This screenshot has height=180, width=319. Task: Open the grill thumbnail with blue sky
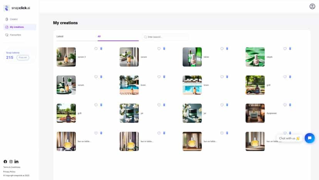click(66, 113)
